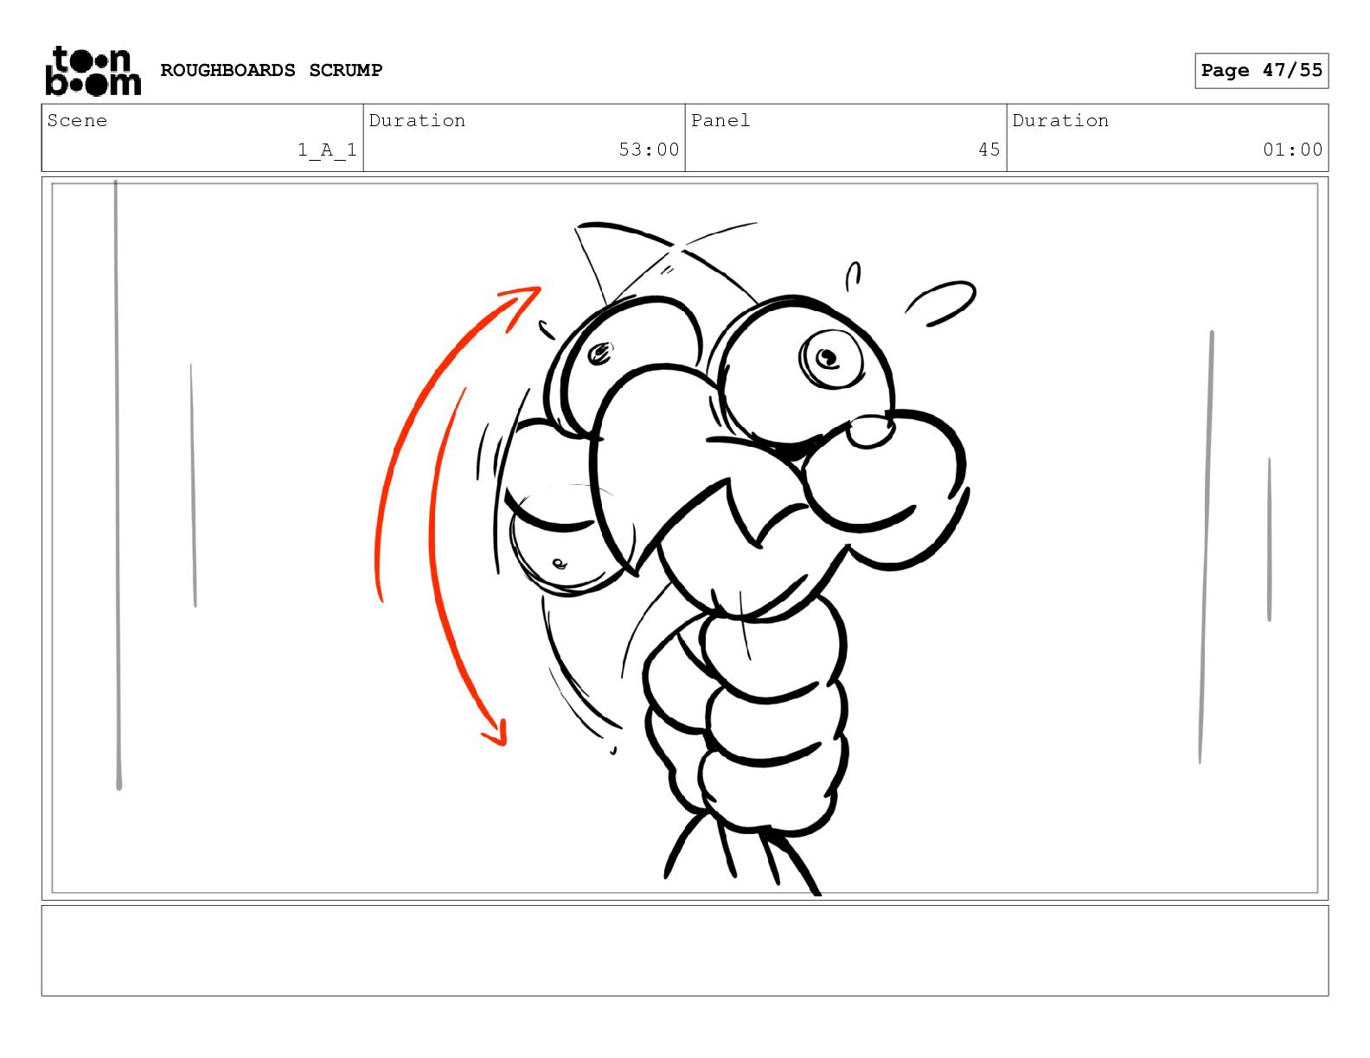
Task: Click the Toon Boom logo
Action: click(x=93, y=70)
